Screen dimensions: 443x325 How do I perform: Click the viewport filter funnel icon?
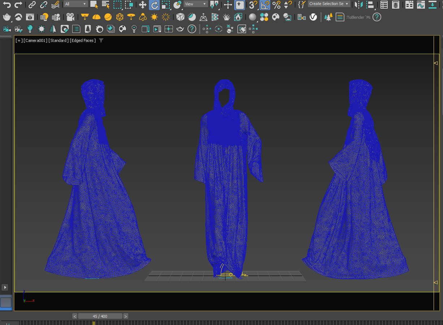coord(101,40)
